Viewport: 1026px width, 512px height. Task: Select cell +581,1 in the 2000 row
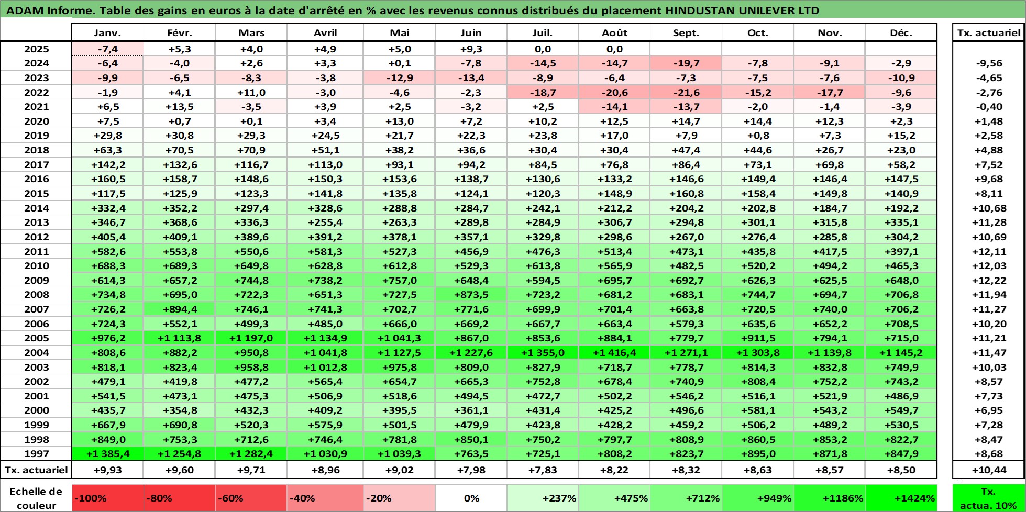pos(758,410)
